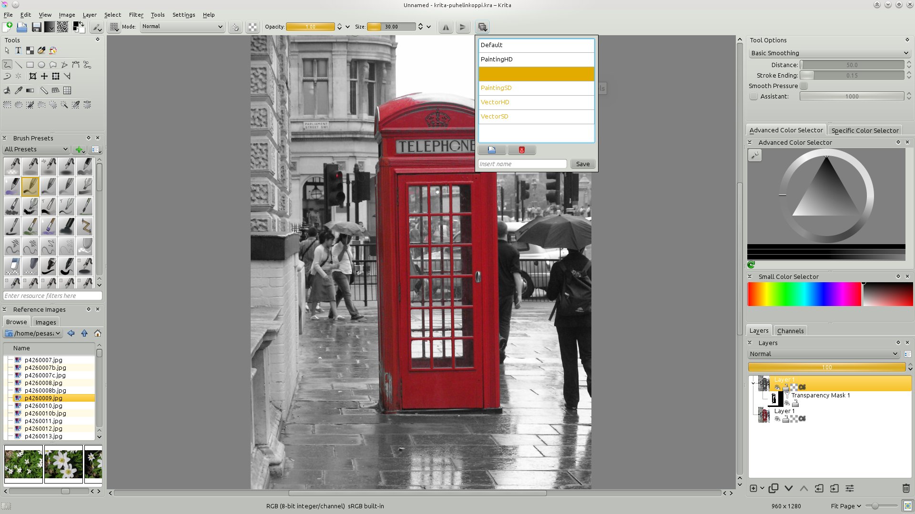Screen dimensions: 915x514
Task: Delete the selected layer with trash icon
Action: pyautogui.click(x=906, y=488)
